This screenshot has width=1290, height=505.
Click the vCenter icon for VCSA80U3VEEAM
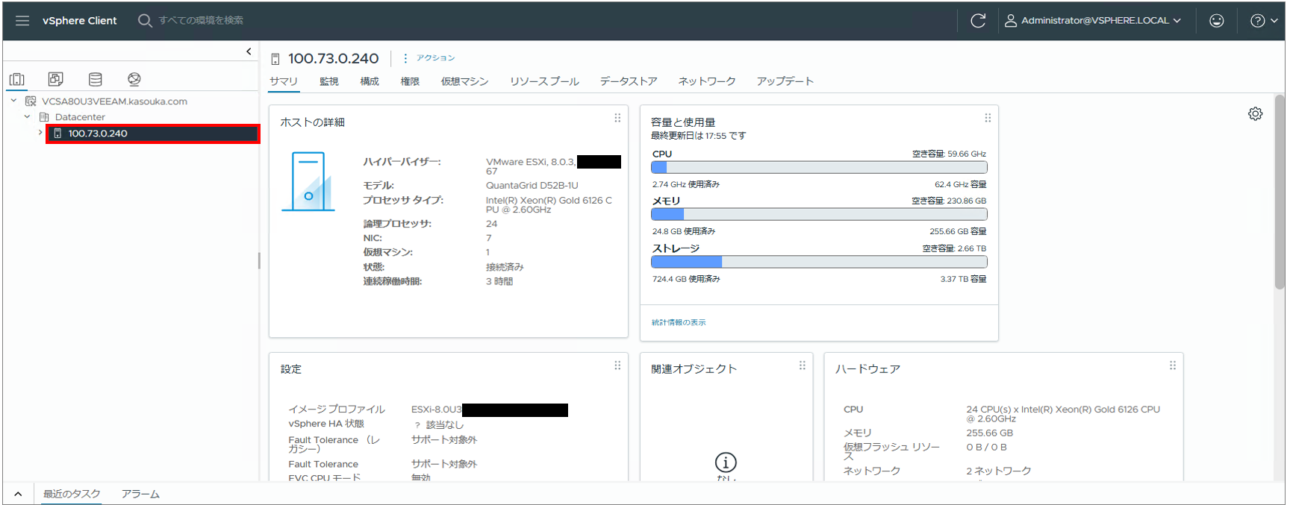pos(31,101)
